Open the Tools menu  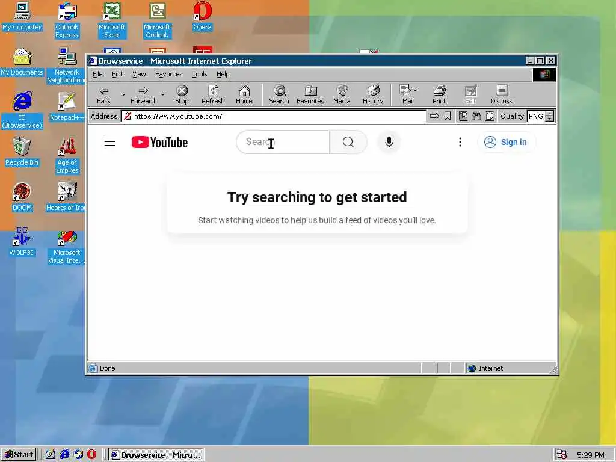[x=199, y=74]
